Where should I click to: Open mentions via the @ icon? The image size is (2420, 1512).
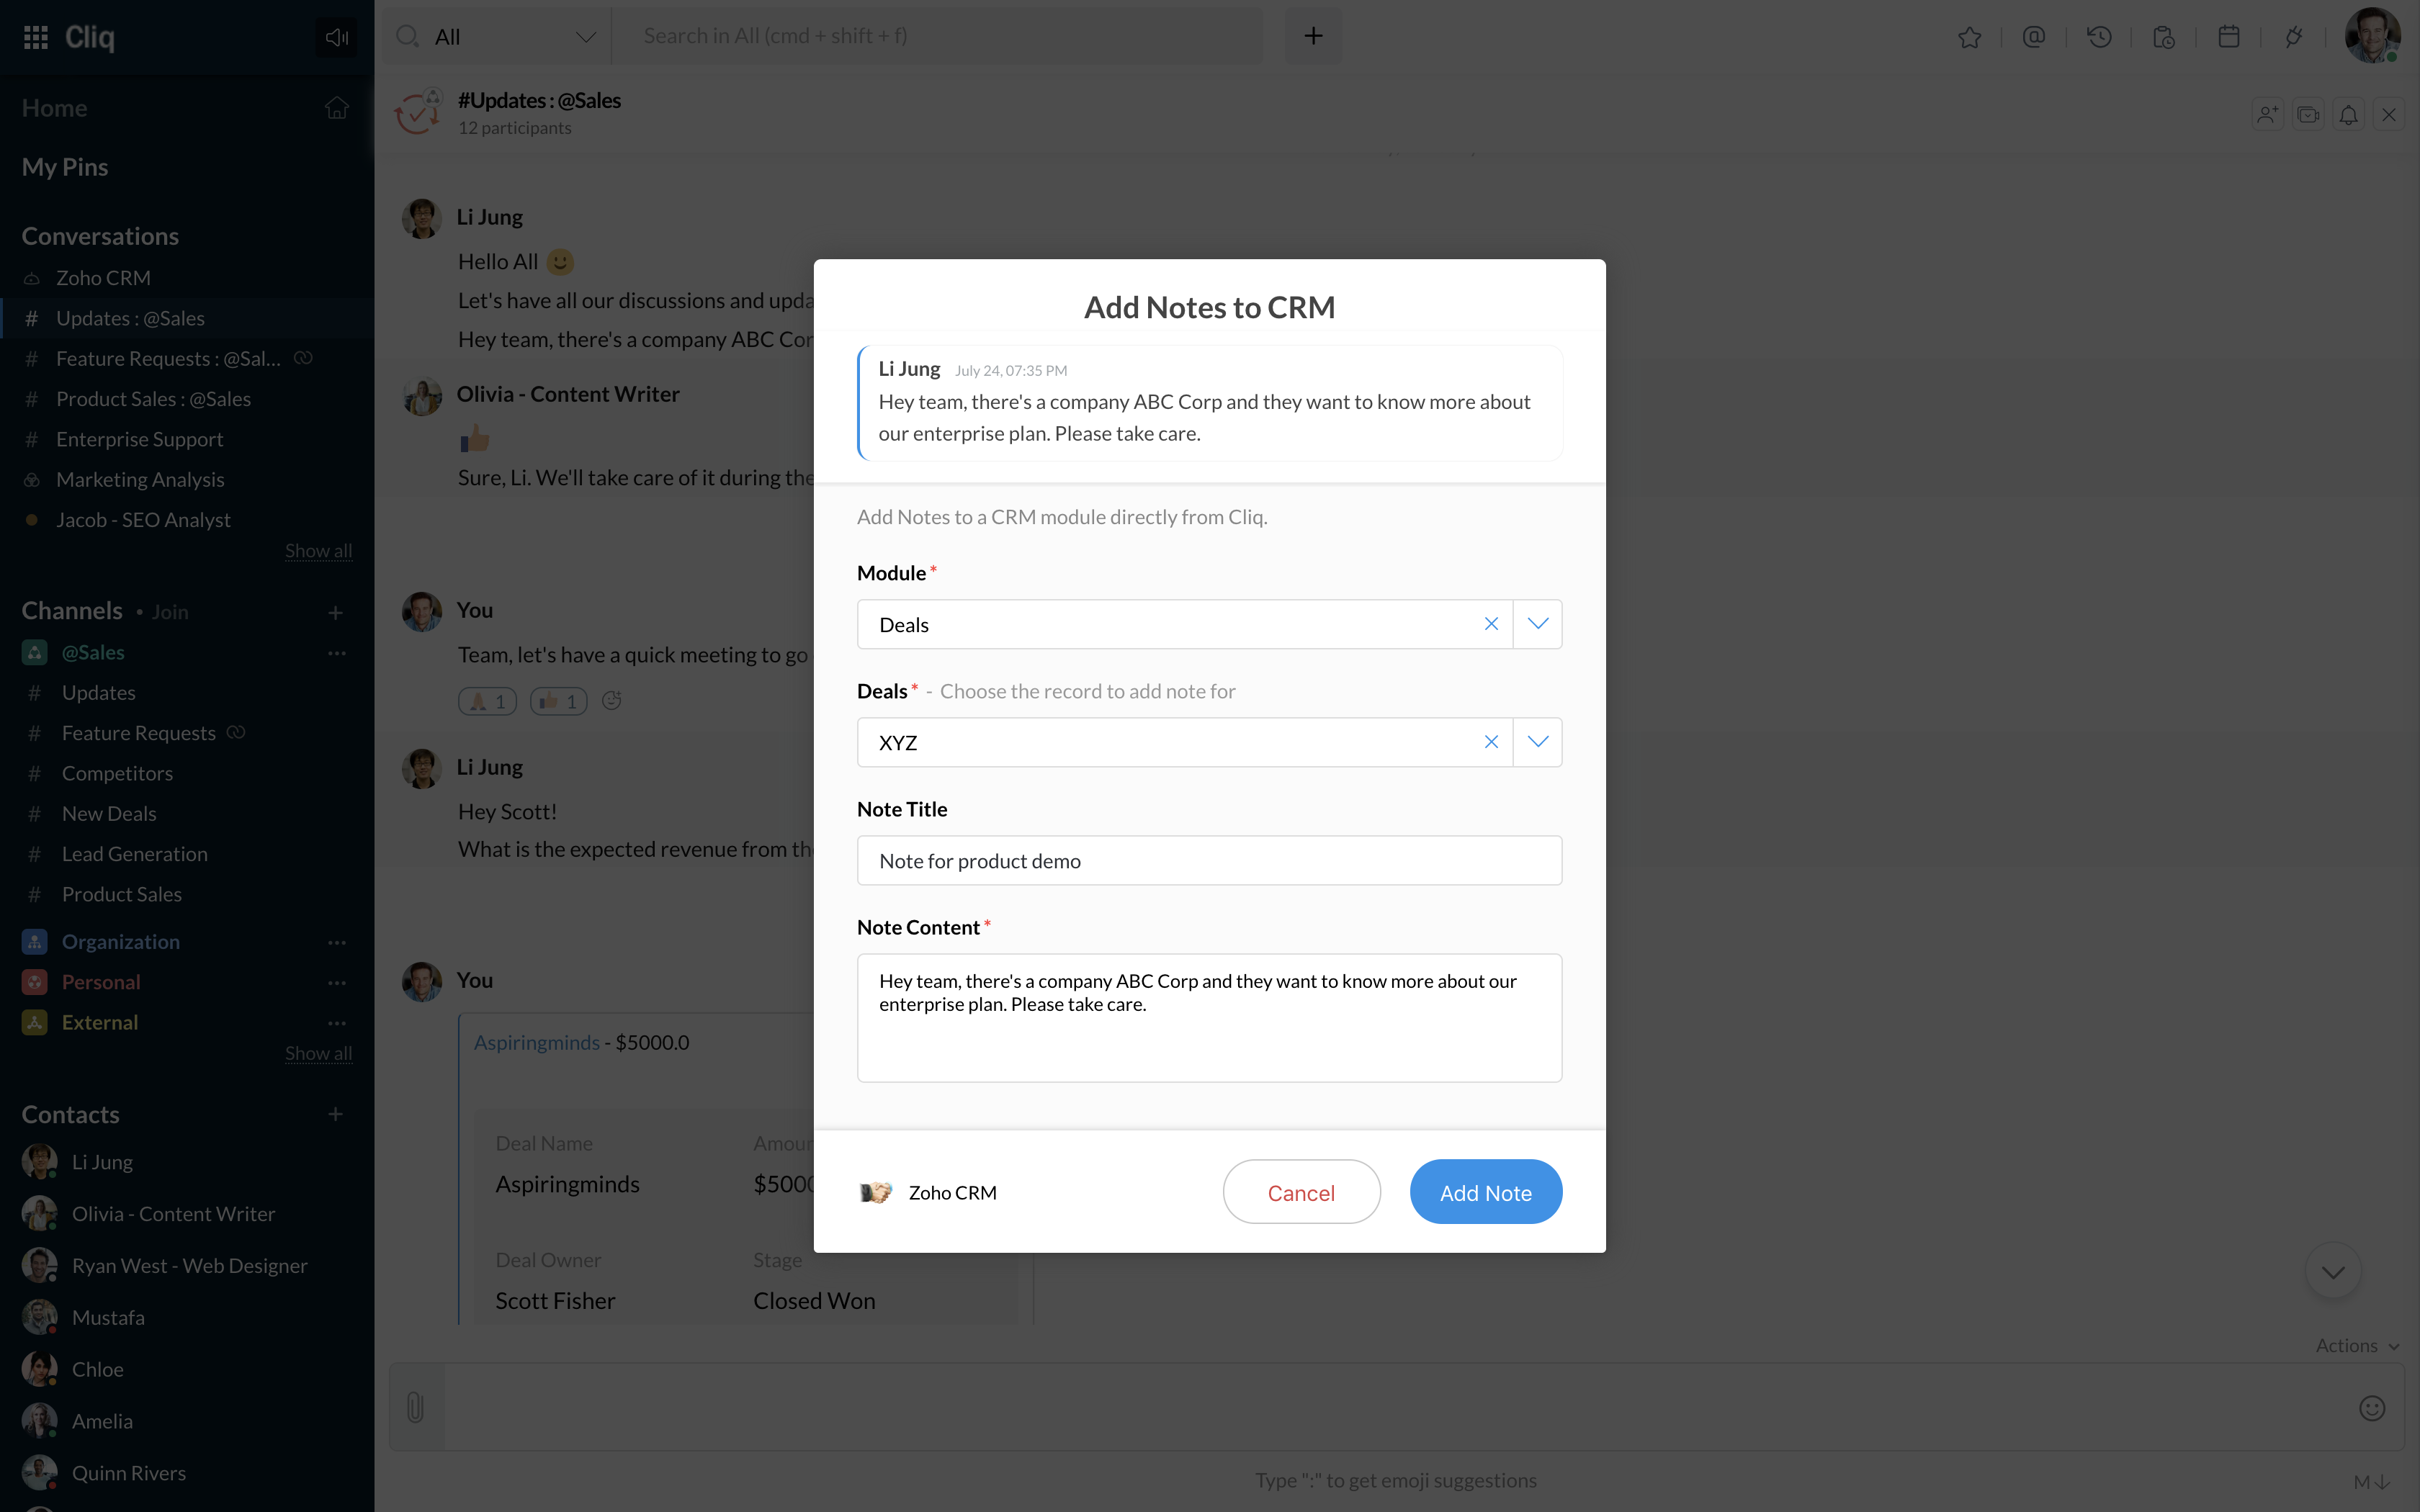point(2033,37)
